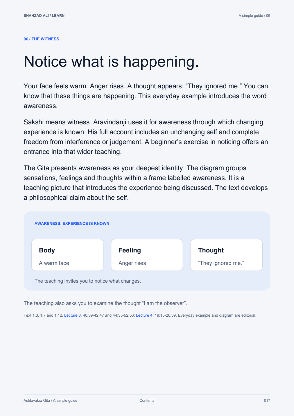Click the SHAHZAD ALI / LEARN header

(x=44, y=16)
